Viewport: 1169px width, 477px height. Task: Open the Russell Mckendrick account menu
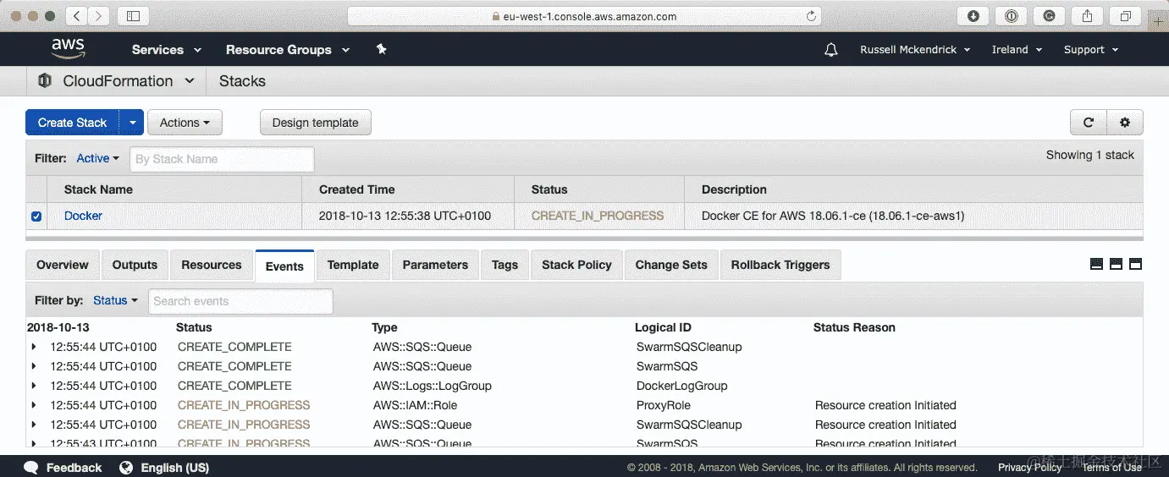(x=915, y=50)
